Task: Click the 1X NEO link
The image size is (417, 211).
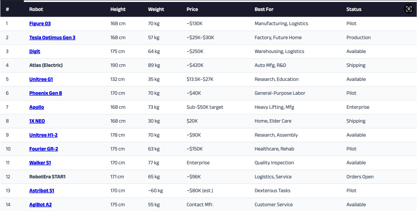Action: pos(37,121)
